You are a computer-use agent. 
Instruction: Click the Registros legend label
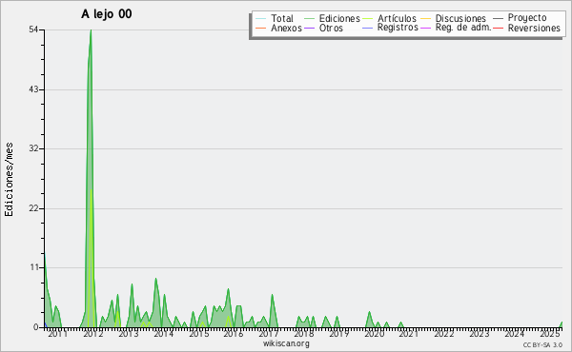[x=398, y=28]
